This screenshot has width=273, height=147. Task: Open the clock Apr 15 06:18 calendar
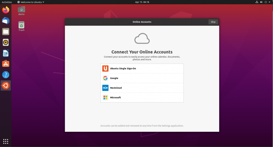click(142, 2)
